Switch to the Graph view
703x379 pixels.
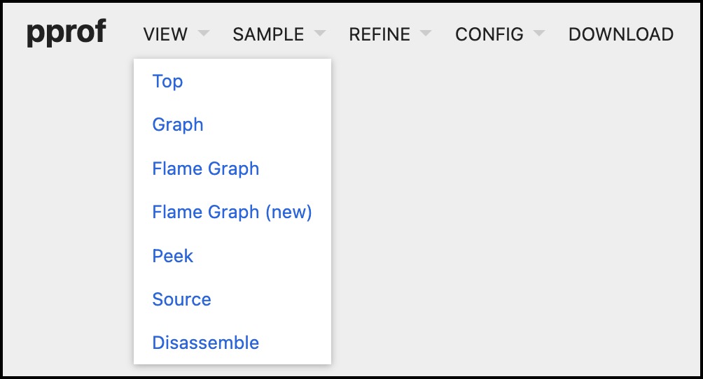[x=178, y=124]
